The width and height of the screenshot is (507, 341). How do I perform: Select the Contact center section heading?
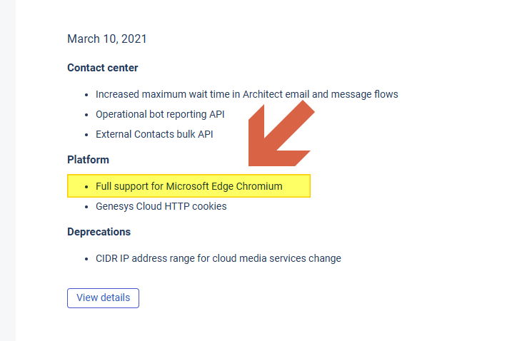(103, 68)
